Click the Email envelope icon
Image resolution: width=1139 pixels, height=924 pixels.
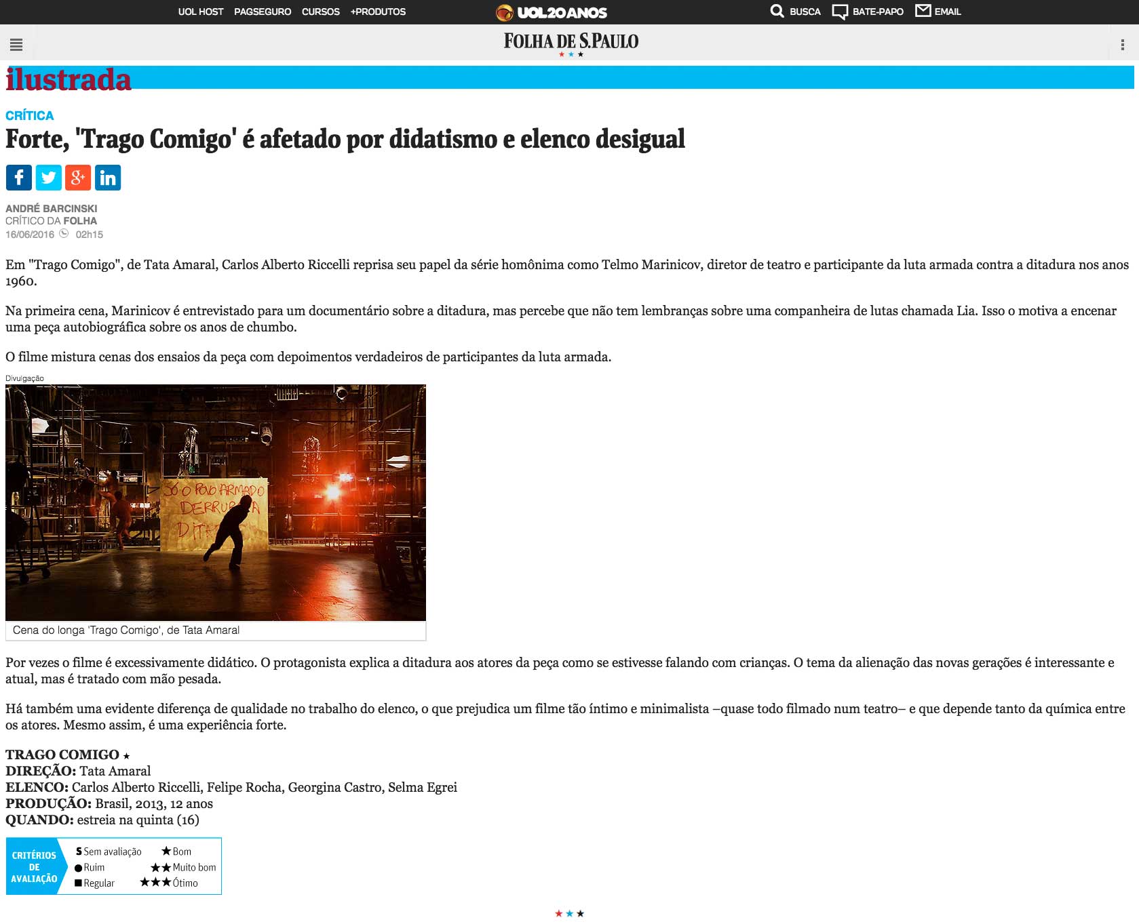point(923,10)
